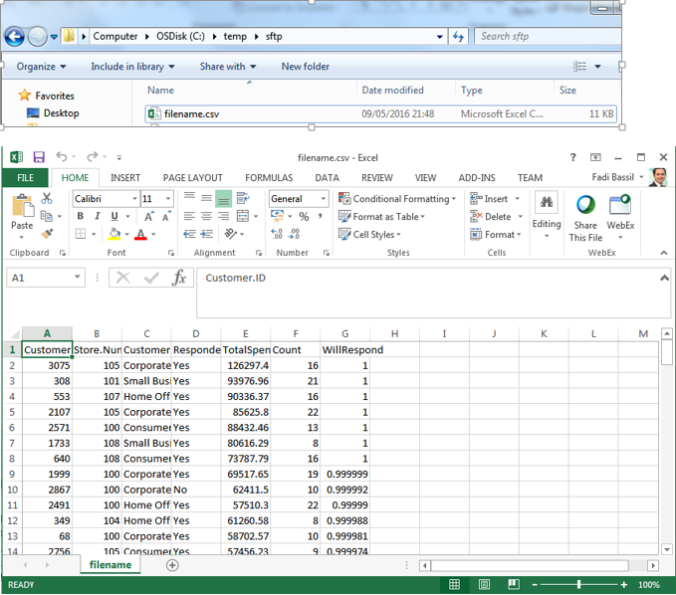Open the Calibri font name dropdown
The height and width of the screenshot is (595, 676).
tap(134, 199)
